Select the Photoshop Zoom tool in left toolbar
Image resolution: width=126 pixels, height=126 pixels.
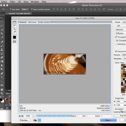tap(2, 93)
